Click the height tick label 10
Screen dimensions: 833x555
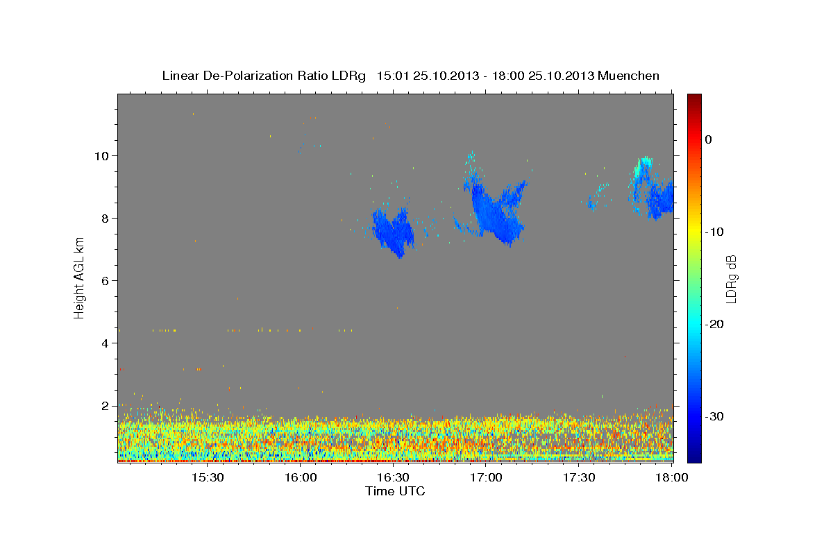102,155
